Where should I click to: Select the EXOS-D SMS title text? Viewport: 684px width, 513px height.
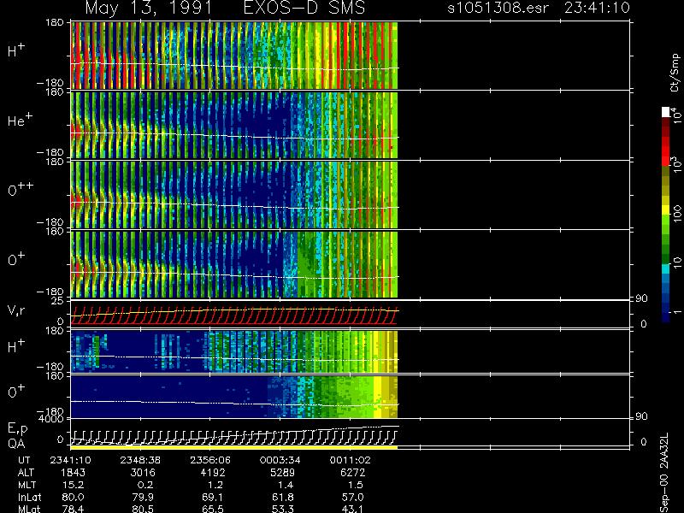[x=304, y=8]
